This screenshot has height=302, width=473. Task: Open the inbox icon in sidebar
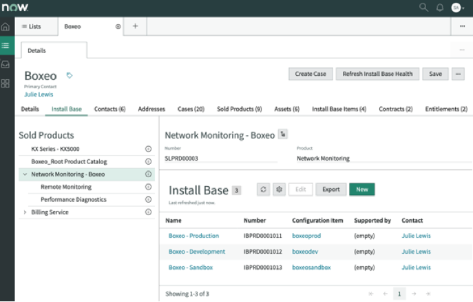tap(6, 64)
